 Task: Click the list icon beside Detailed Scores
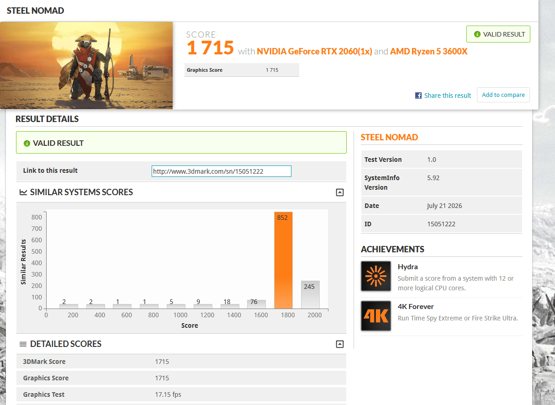tap(23, 344)
